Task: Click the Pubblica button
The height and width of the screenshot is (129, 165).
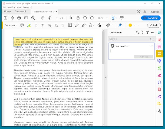Action: [x=144, y=57]
